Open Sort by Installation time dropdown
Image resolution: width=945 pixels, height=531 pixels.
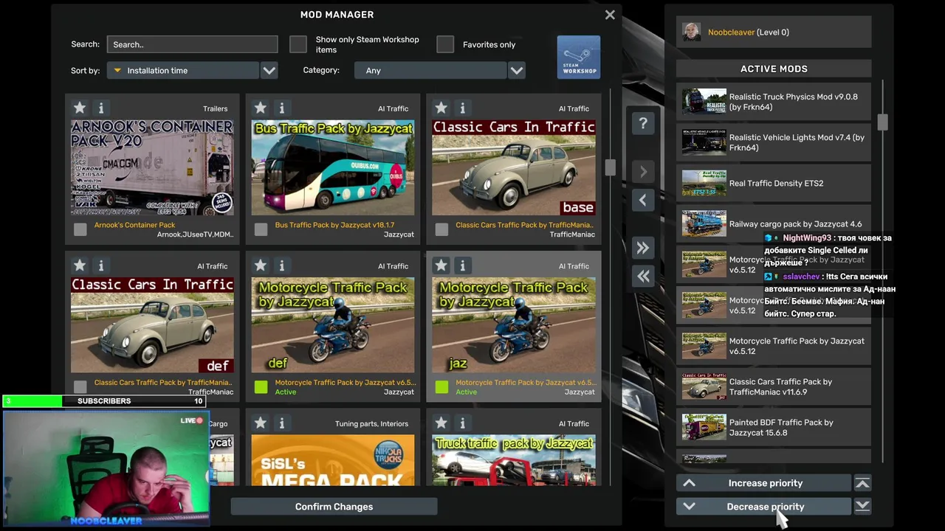click(183, 71)
